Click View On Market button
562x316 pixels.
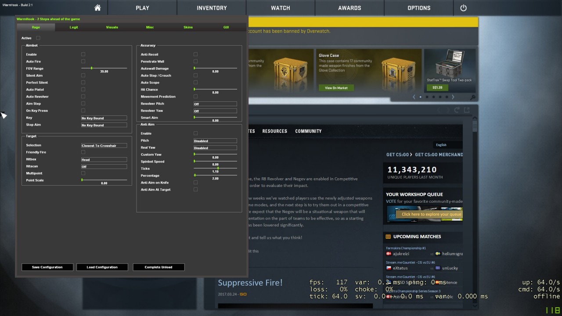(336, 88)
